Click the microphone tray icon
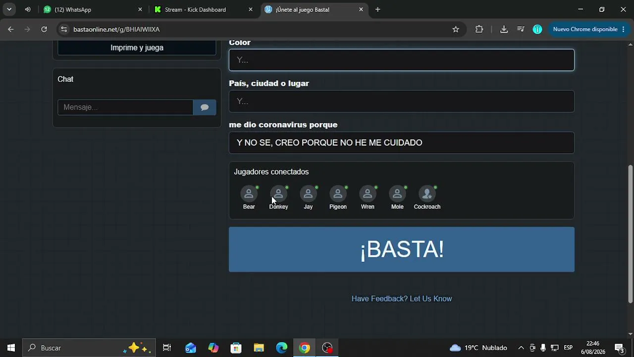Viewport: 634px width, 357px height. tap(543, 348)
